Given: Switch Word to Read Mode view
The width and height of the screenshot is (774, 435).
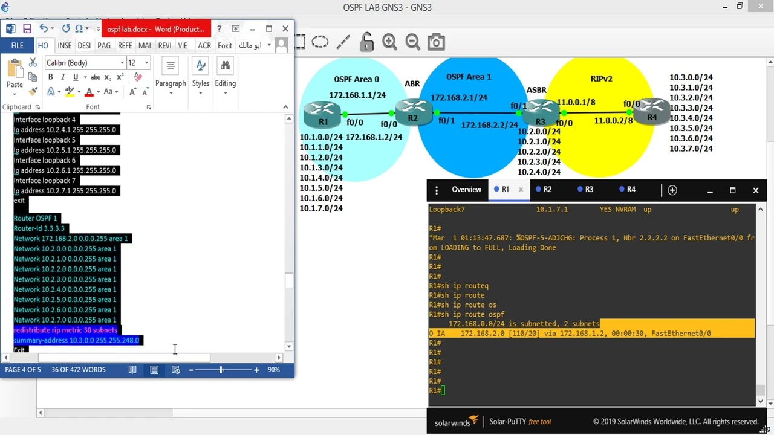Looking at the screenshot, I should (x=132, y=370).
